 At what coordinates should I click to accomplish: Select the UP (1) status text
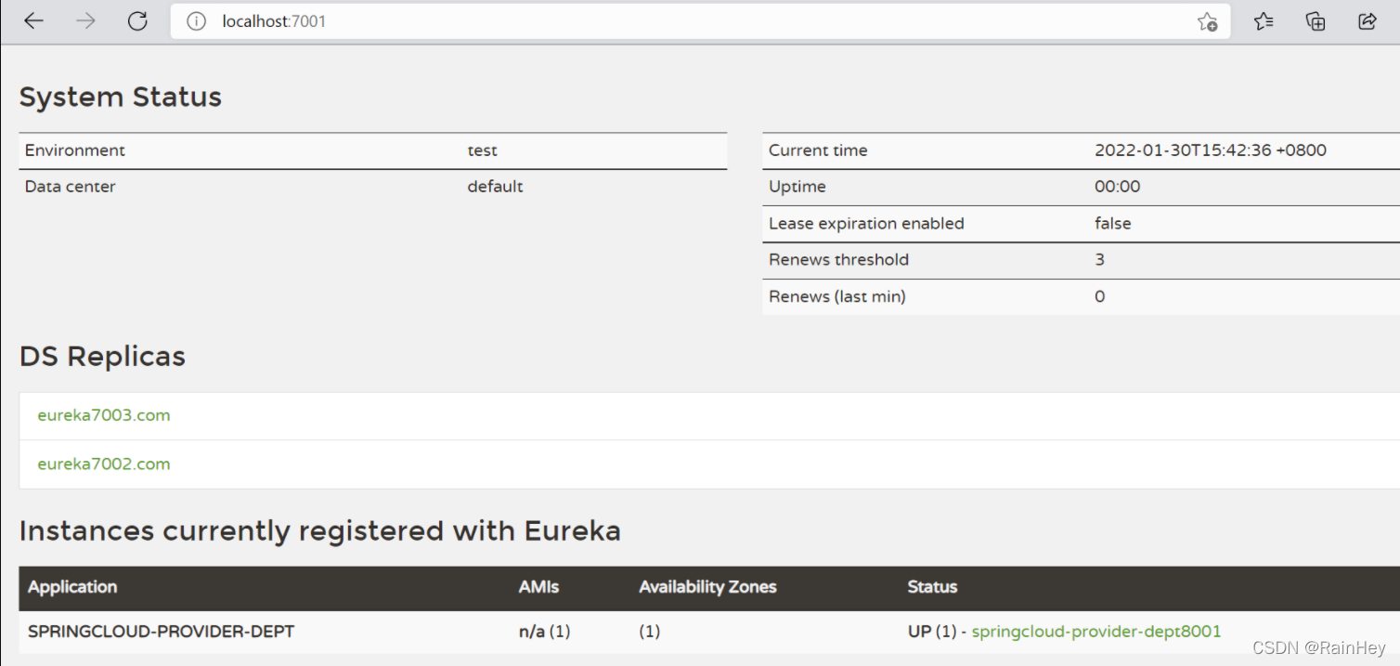click(931, 632)
